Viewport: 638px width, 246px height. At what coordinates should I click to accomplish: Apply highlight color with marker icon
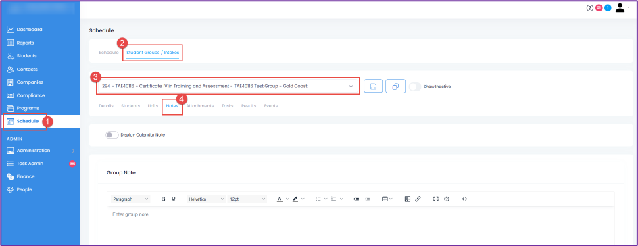(295, 199)
